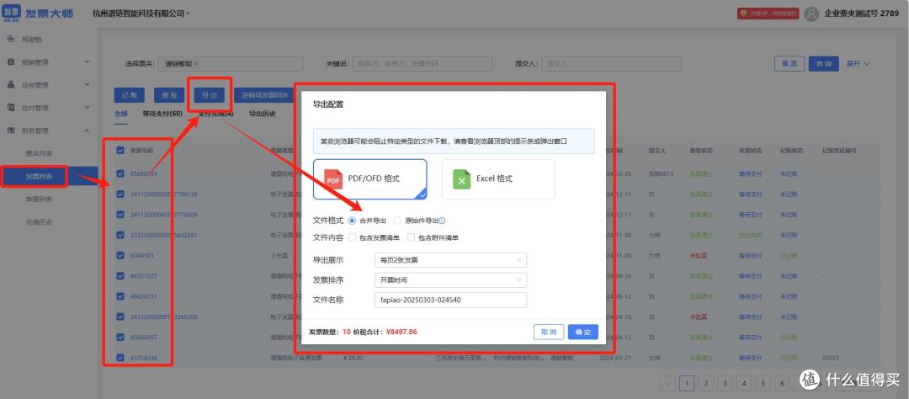Open 单据列表 in the sidebar
This screenshot has height=399, width=909.
pos(39,199)
